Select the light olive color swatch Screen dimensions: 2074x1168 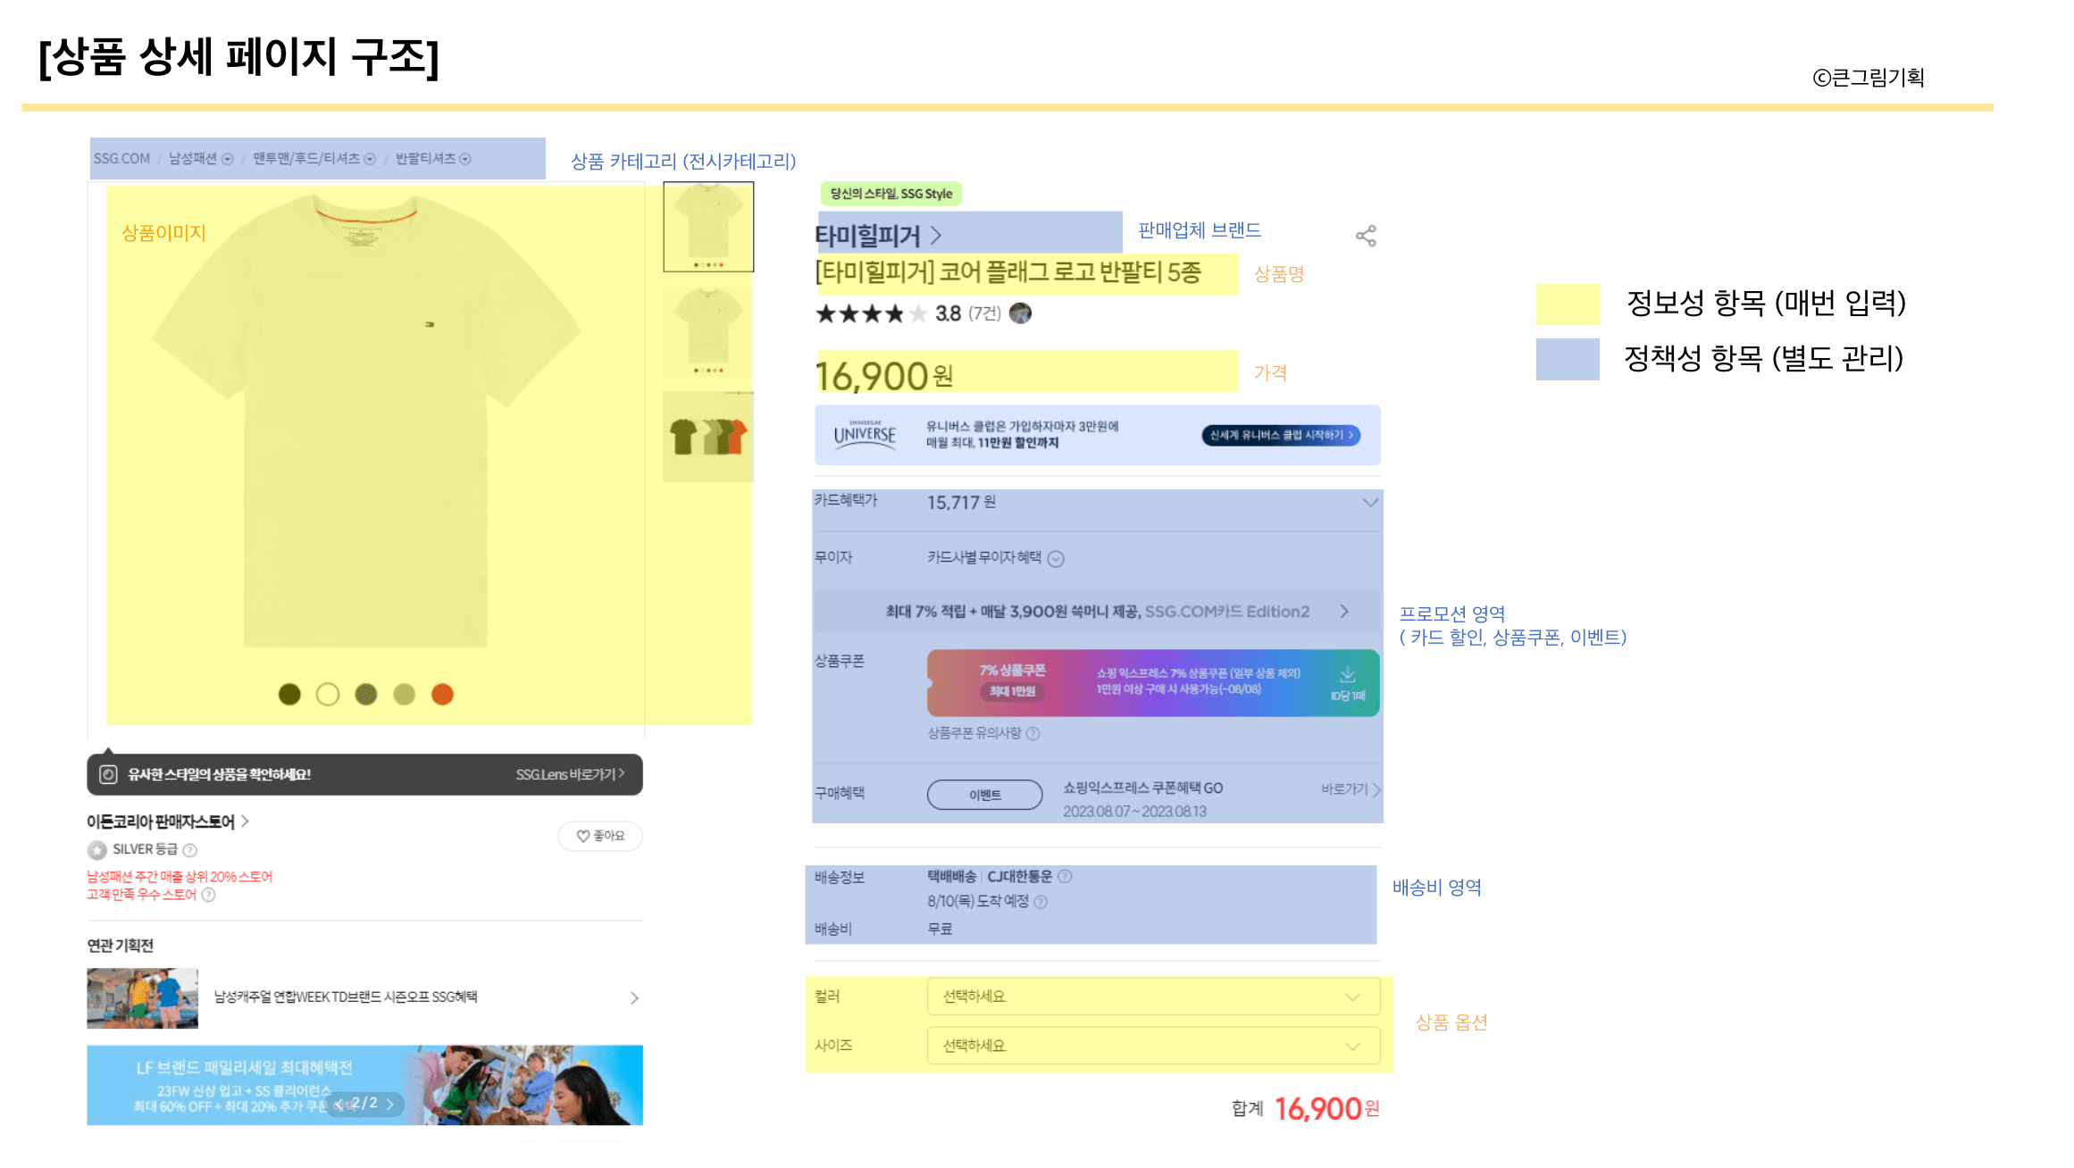405,695
